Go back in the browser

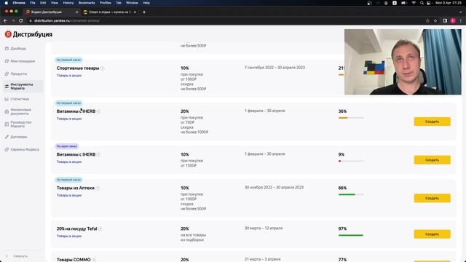tap(5, 20)
